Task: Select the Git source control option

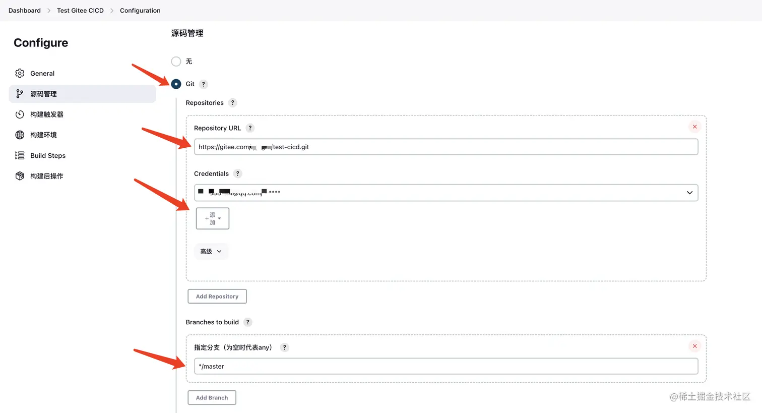Action: [x=176, y=84]
